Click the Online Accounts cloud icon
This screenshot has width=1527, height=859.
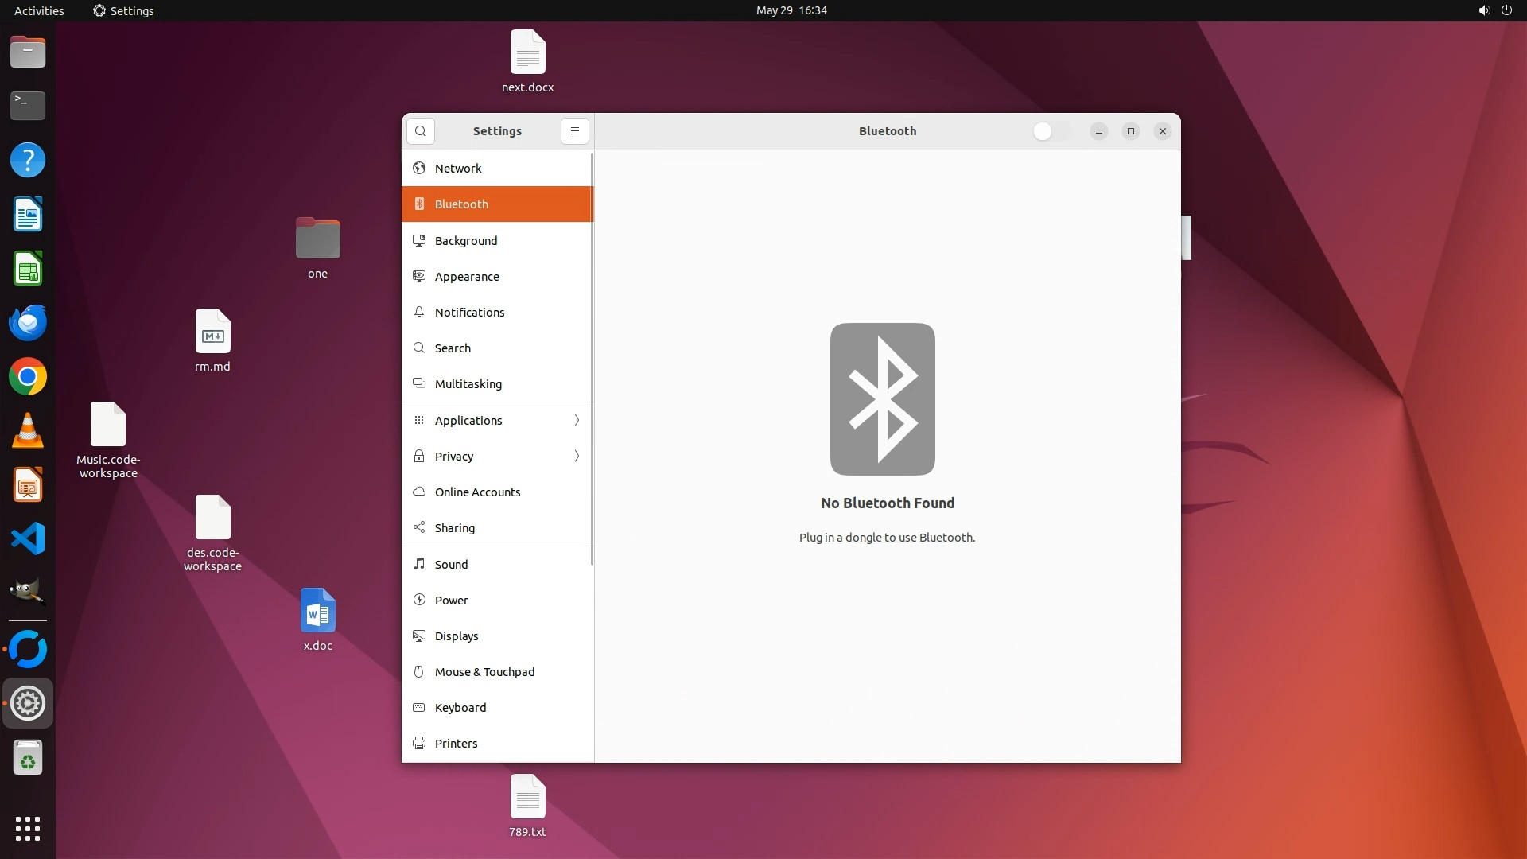(x=419, y=492)
